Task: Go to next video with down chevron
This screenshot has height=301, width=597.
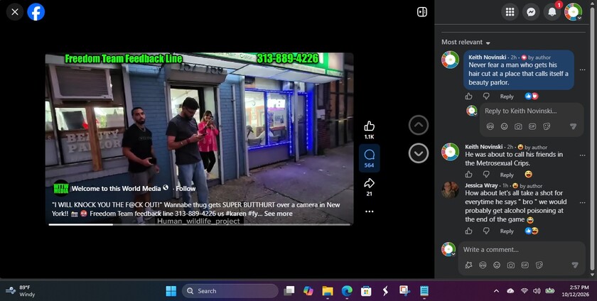Action: [x=419, y=153]
